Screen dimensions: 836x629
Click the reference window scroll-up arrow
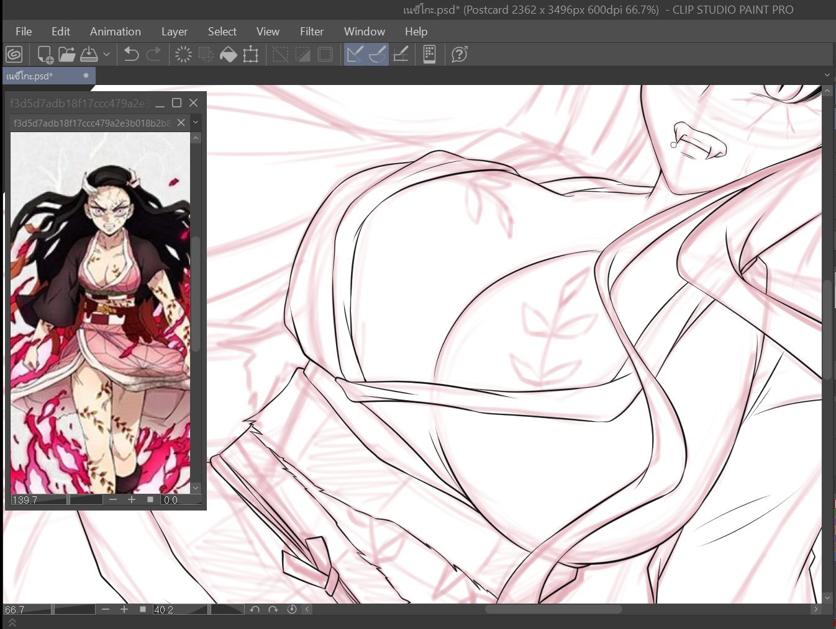[196, 138]
